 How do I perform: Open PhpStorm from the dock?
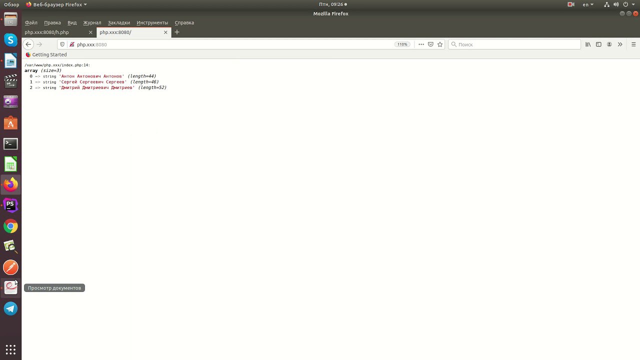[10, 205]
